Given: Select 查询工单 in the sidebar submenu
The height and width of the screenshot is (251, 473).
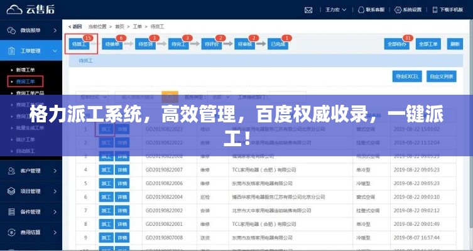Looking at the screenshot, I should click(25, 82).
